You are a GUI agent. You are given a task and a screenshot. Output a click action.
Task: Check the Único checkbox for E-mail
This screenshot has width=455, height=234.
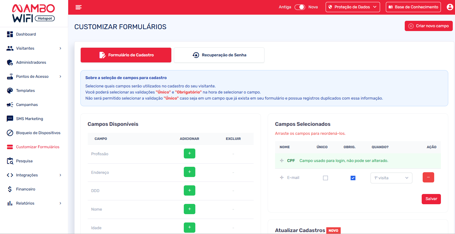pyautogui.click(x=325, y=178)
